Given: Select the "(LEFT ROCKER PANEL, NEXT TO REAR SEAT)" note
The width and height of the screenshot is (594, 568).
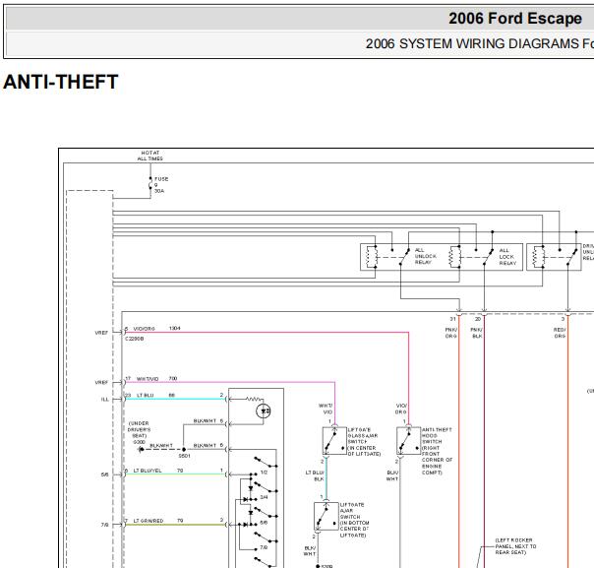Looking at the screenshot, I should (x=515, y=546).
